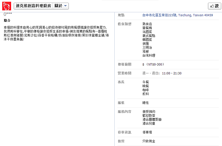This screenshot has width=222, height=146.
Task: Click the 適合兒童 service entry
Action: tap(149, 123)
